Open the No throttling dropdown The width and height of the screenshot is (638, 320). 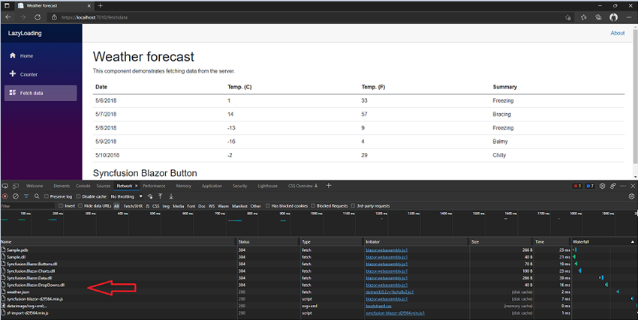(x=127, y=196)
